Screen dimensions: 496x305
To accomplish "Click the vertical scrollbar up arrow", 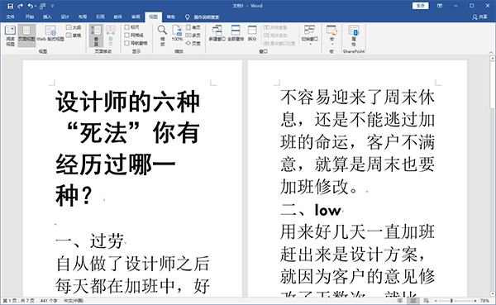I will [493, 59].
